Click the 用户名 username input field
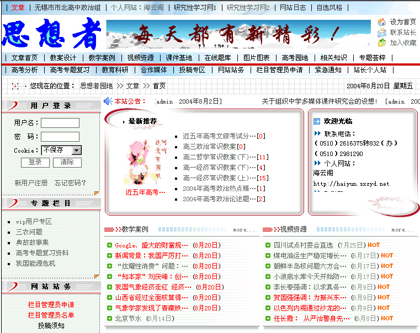This screenshot has height=333, width=420. (x=60, y=123)
